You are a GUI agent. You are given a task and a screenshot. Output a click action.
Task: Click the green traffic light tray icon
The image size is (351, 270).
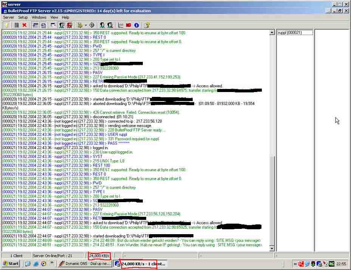(x=313, y=264)
